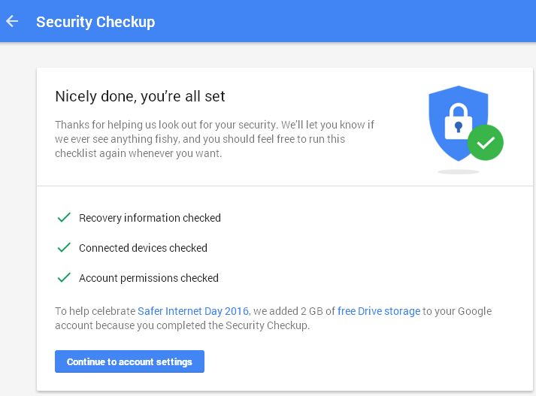
Task: Select the Account permissions checked item
Action: coord(149,278)
